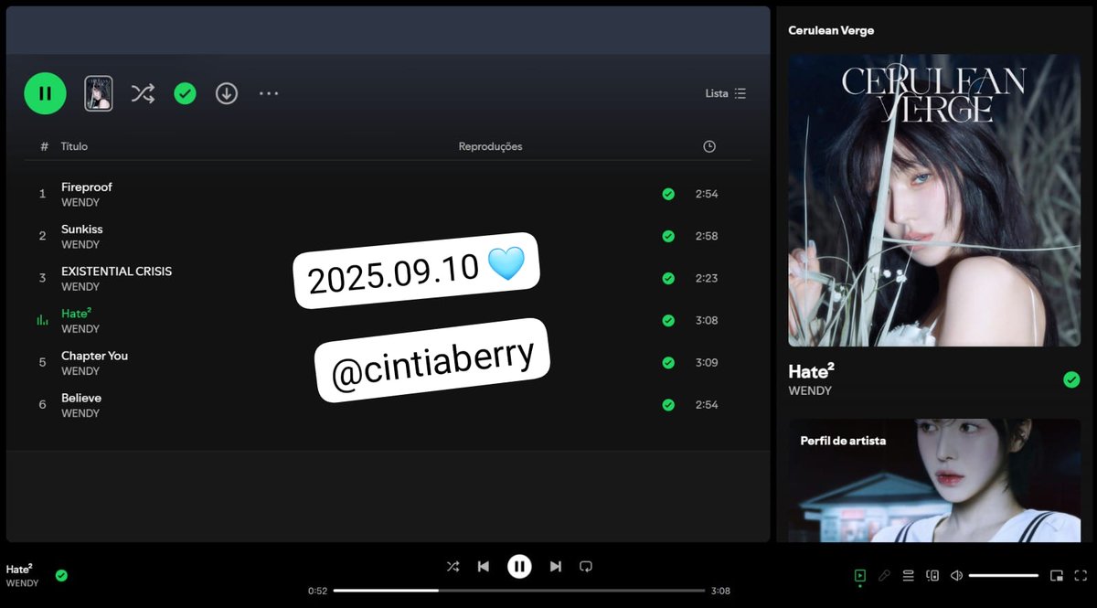Toggle saved checkmark on the Chapter You row
Image resolution: width=1097 pixels, height=608 pixels.
668,362
